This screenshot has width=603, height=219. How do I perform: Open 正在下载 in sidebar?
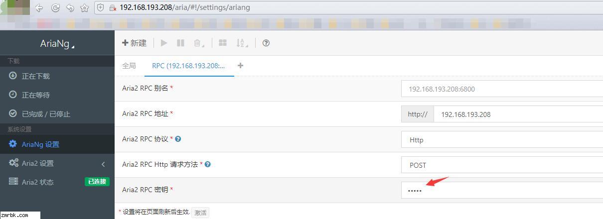pos(57,76)
